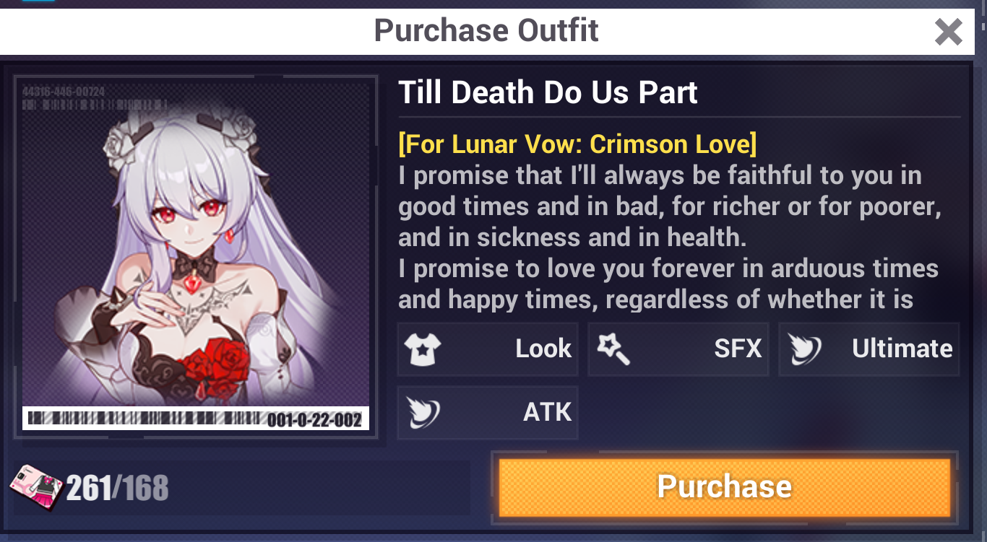Select the ATK feature label

pyautogui.click(x=547, y=413)
